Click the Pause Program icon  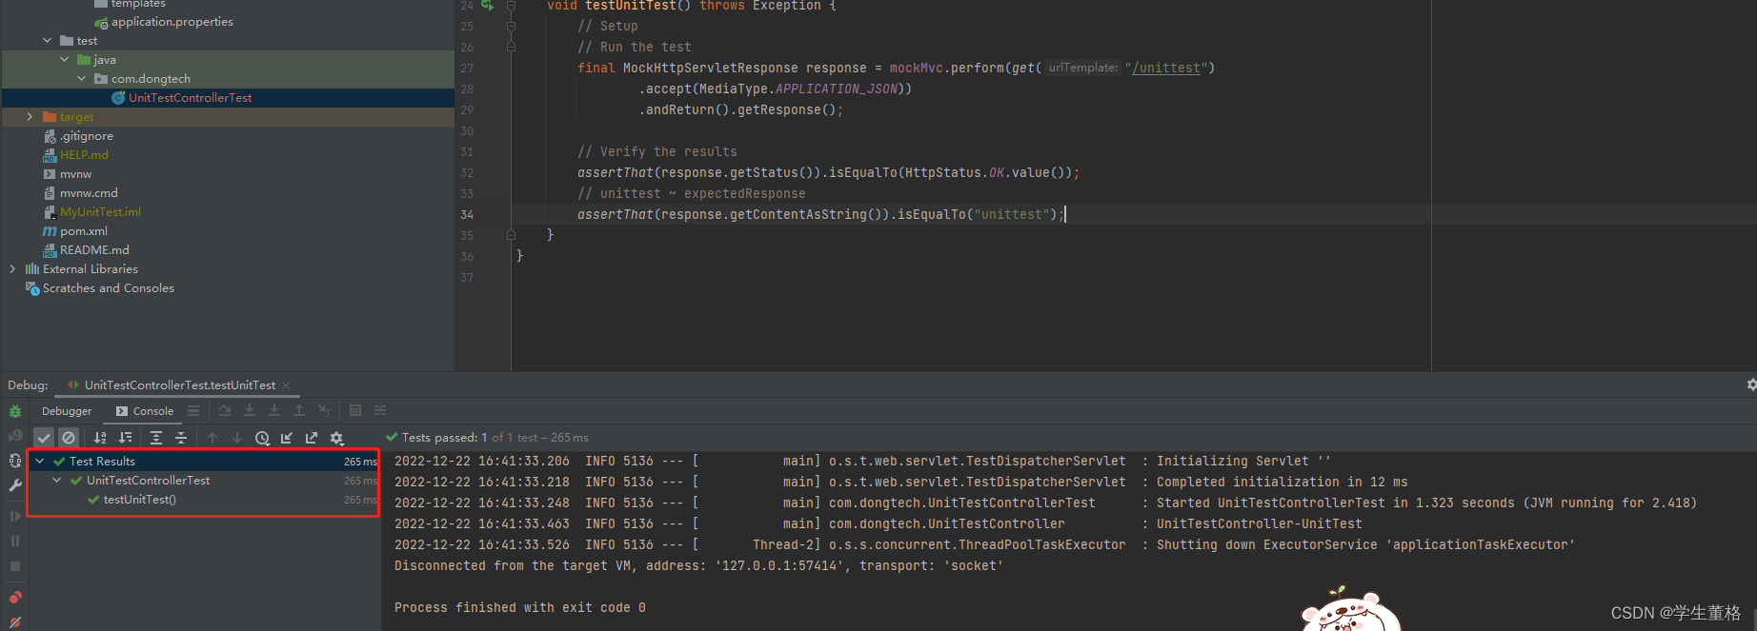click(x=15, y=541)
